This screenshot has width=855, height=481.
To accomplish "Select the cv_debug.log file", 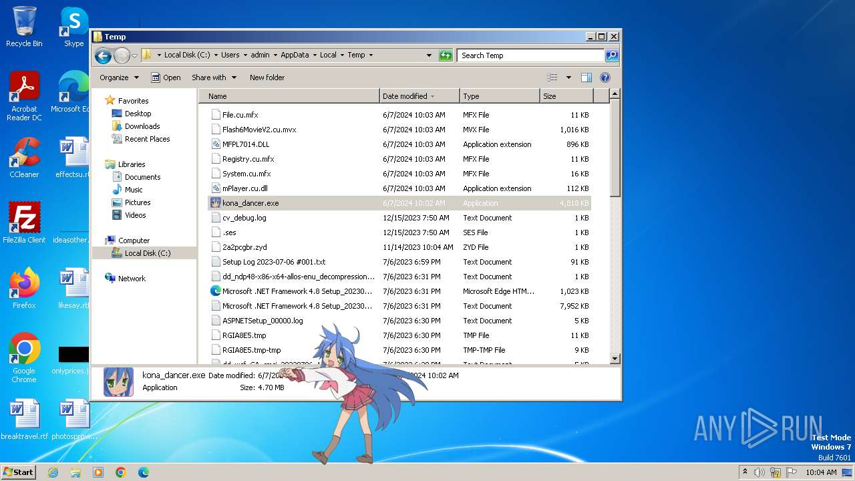I will click(x=399, y=218).
